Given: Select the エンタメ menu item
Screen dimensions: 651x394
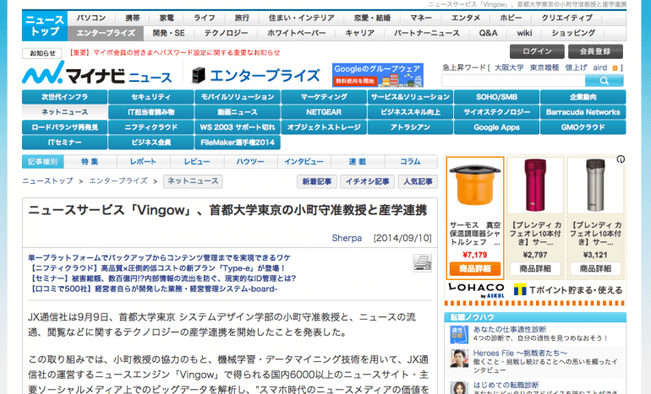Looking at the screenshot, I should [x=466, y=18].
